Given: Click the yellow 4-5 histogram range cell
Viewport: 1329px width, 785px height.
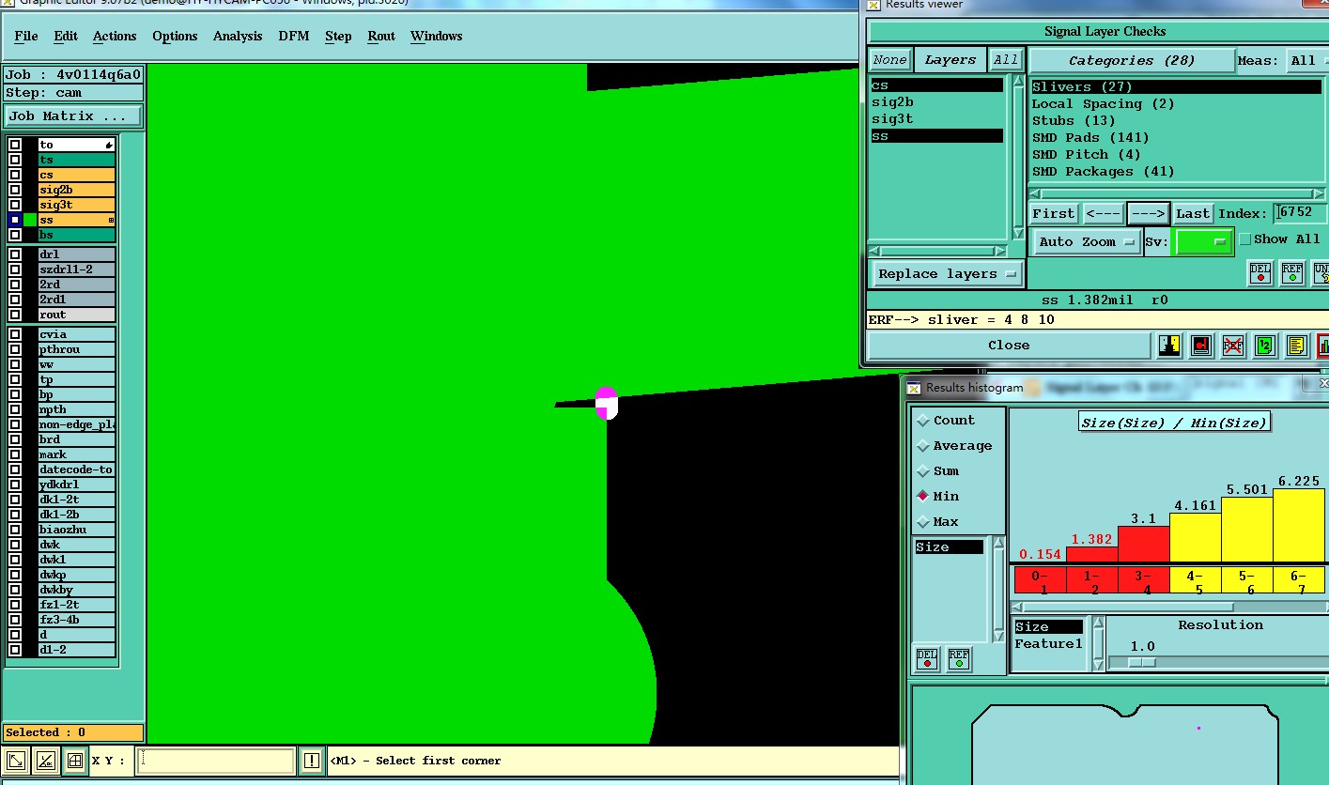Looking at the screenshot, I should [x=1194, y=581].
